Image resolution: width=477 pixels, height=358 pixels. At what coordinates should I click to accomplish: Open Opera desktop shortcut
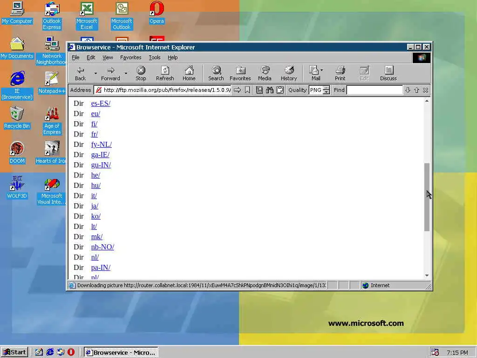157,13
